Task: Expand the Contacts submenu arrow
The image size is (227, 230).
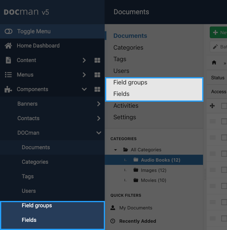Action: pos(99,118)
